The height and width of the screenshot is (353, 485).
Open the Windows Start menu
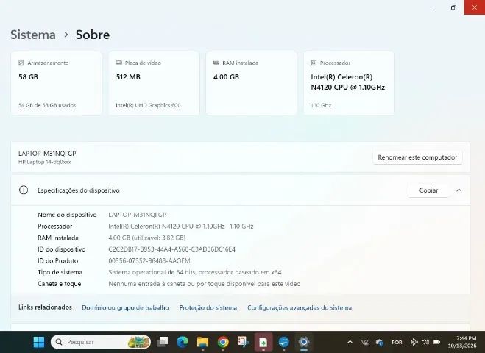[39, 342]
